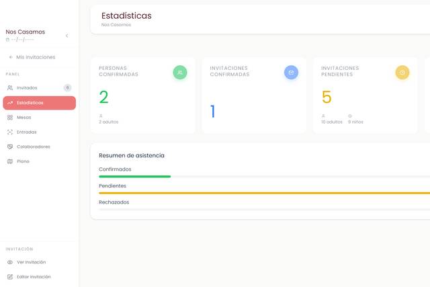This screenshot has height=287, width=430.
Task: Select the Estadísticas menu item
Action: 39,103
